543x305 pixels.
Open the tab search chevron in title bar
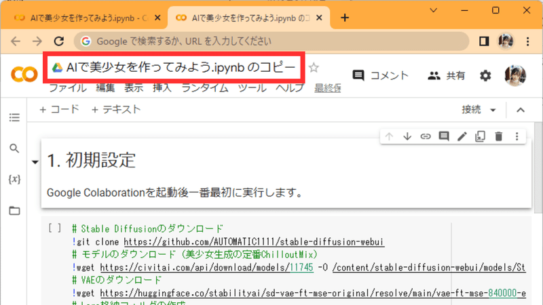[433, 10]
